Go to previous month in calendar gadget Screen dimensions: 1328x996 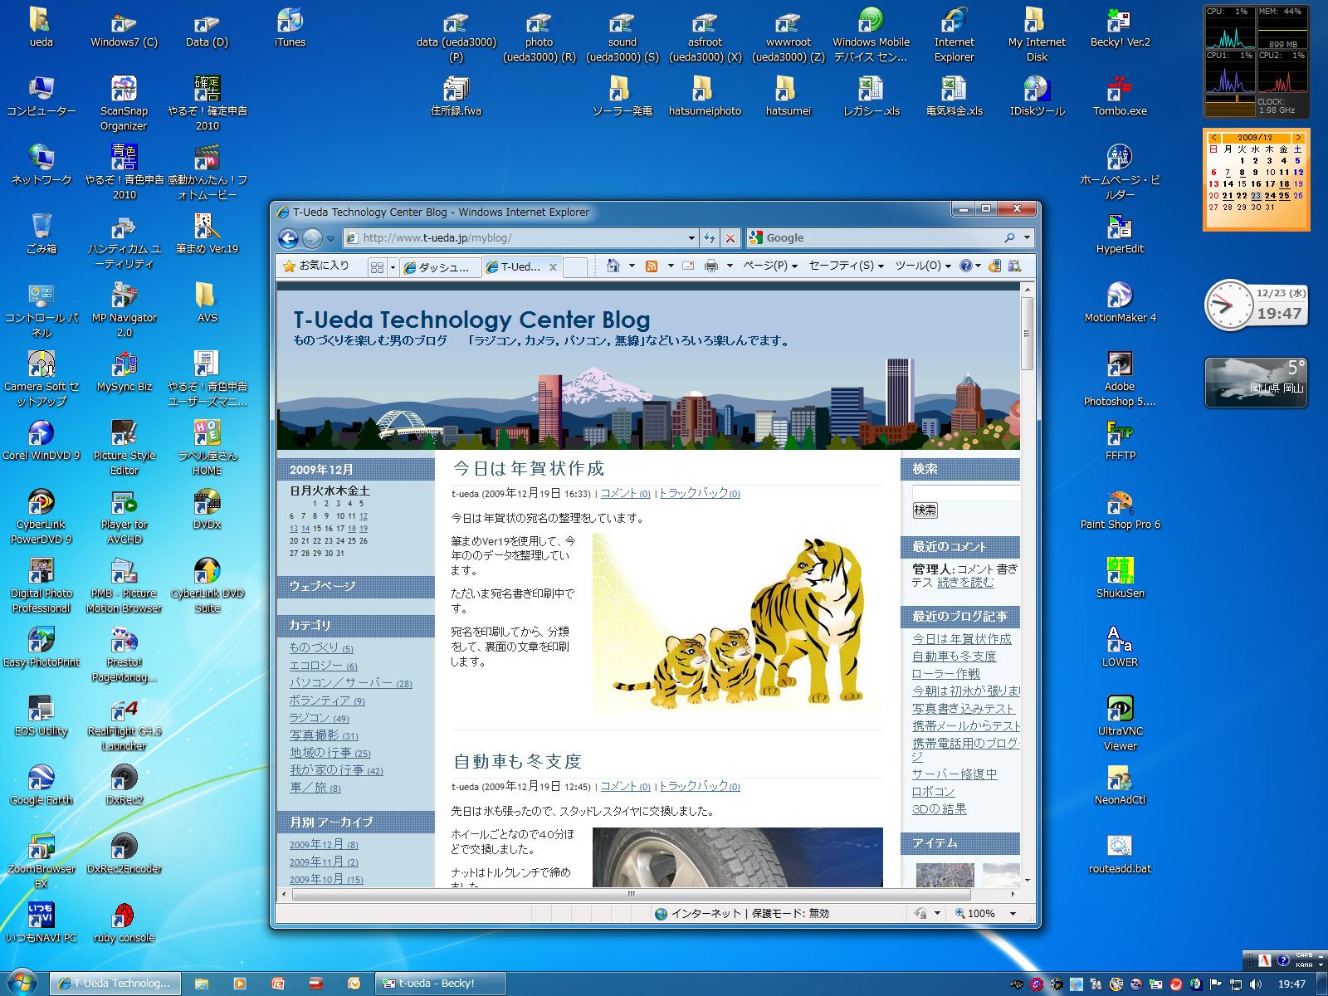click(1214, 138)
